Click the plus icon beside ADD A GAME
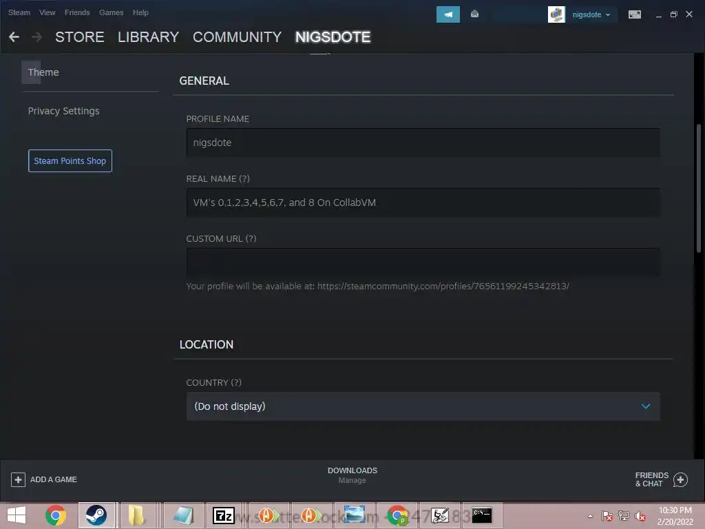This screenshot has width=705, height=529. click(18, 479)
